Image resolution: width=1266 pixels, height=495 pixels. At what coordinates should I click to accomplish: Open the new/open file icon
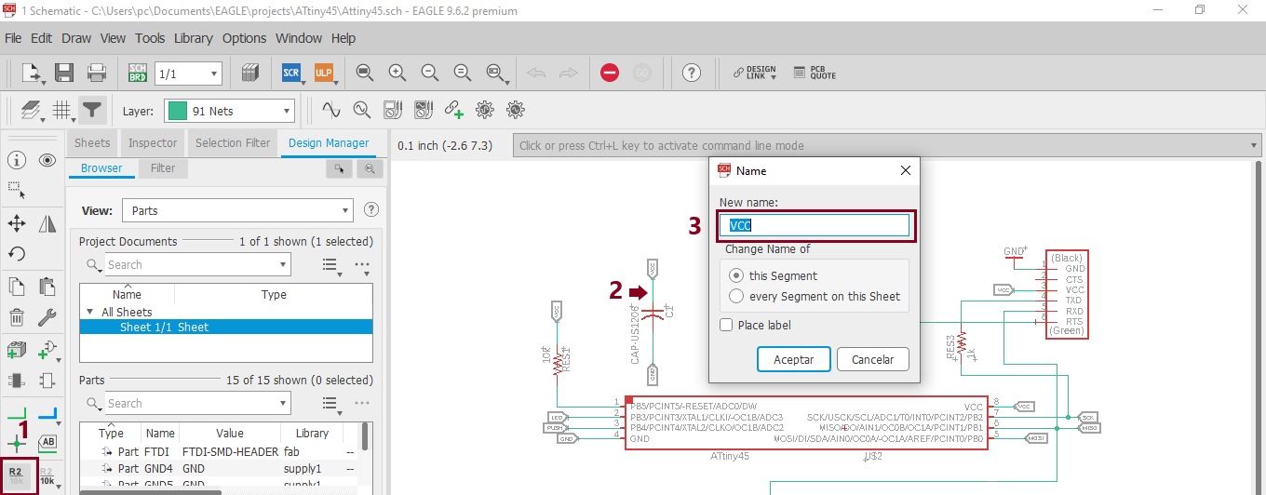pyautogui.click(x=32, y=73)
